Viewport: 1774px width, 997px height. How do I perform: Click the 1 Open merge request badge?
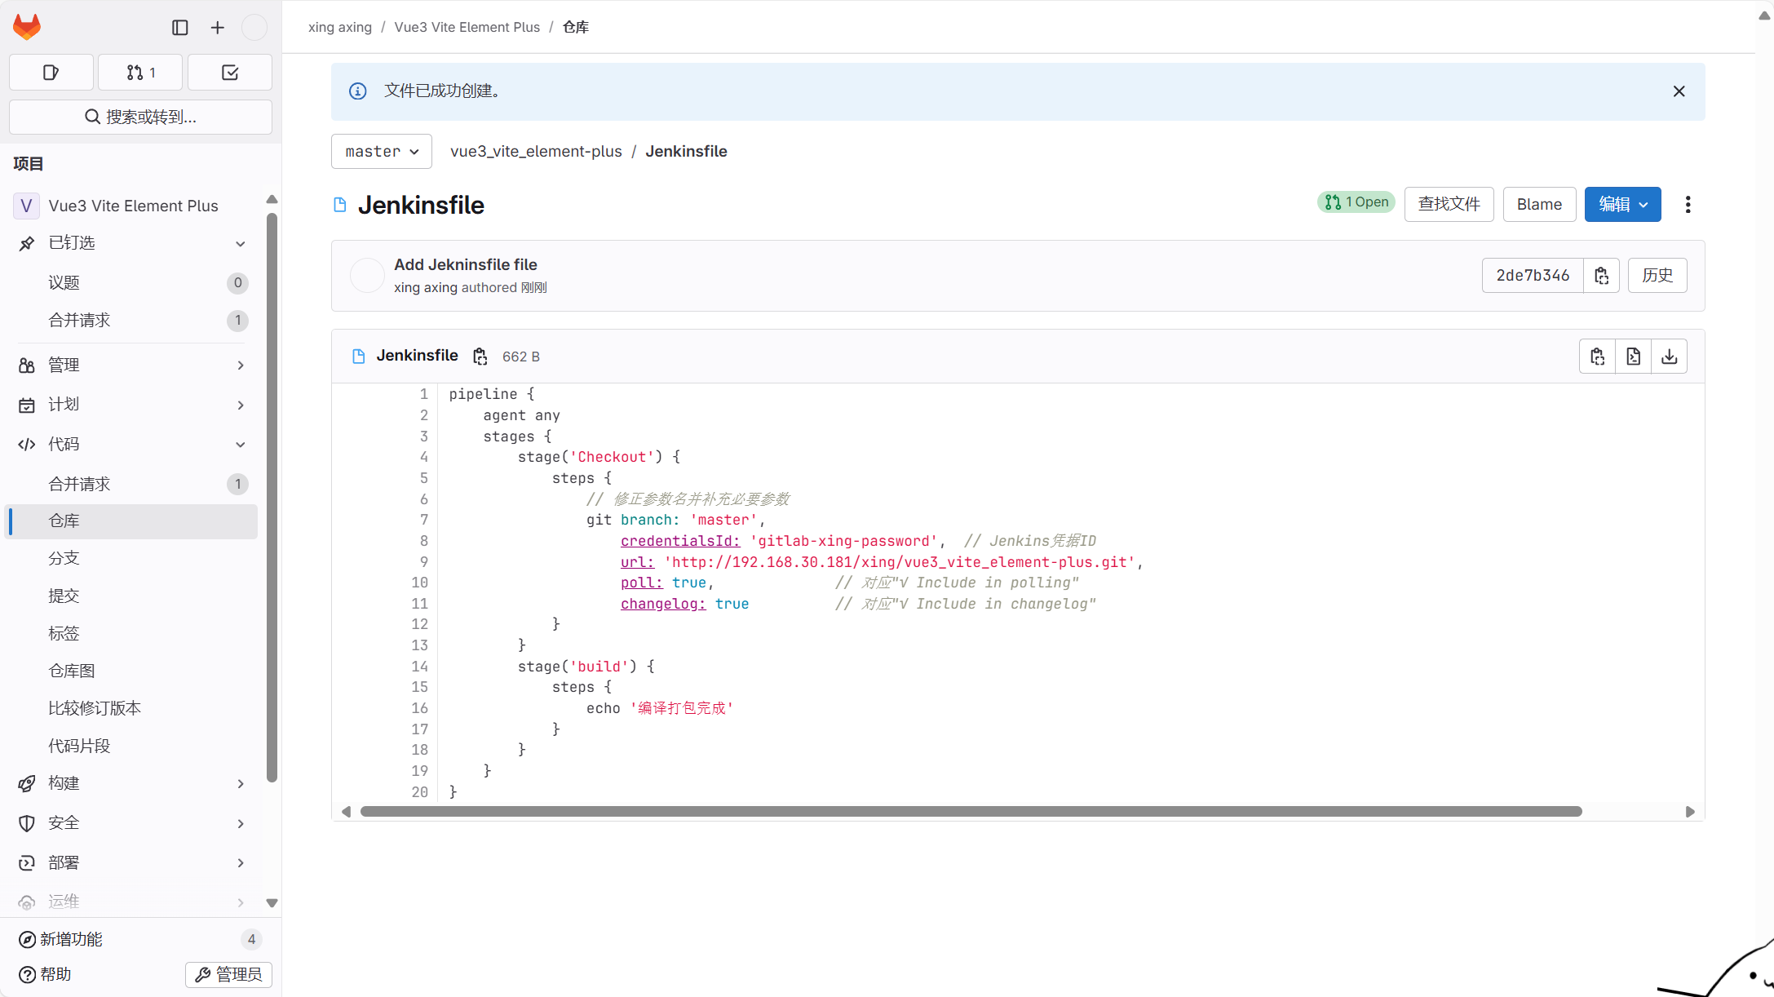tap(1356, 202)
